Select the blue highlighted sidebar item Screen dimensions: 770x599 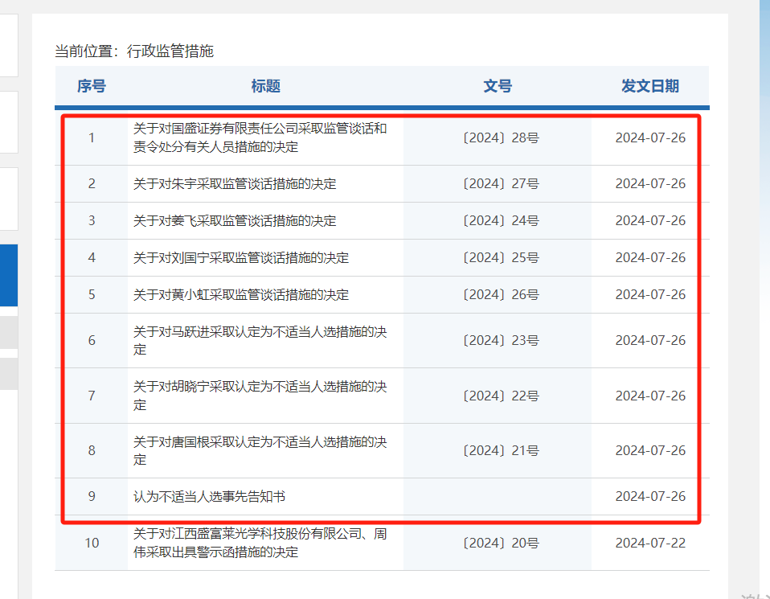coord(8,275)
